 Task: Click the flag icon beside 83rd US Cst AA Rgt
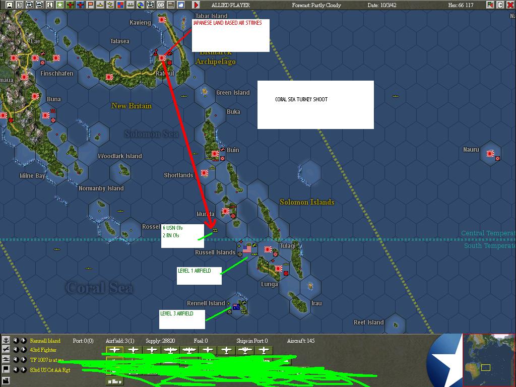click(x=6, y=369)
